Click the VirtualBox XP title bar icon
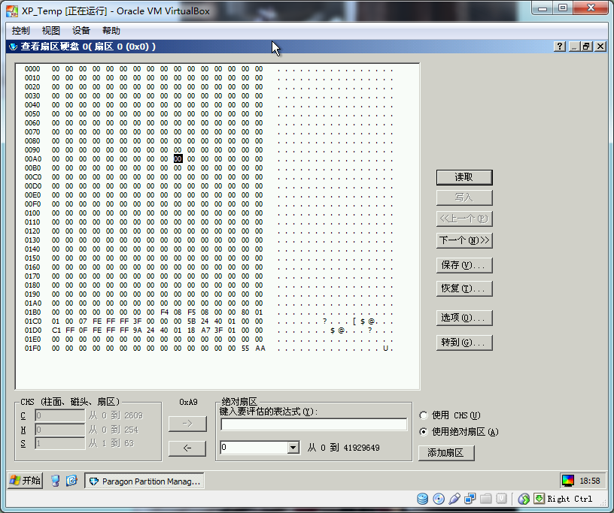The width and height of the screenshot is (614, 513). click(x=12, y=11)
